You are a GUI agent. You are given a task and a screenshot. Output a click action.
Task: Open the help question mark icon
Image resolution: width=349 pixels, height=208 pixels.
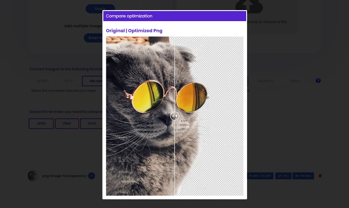click(318, 80)
